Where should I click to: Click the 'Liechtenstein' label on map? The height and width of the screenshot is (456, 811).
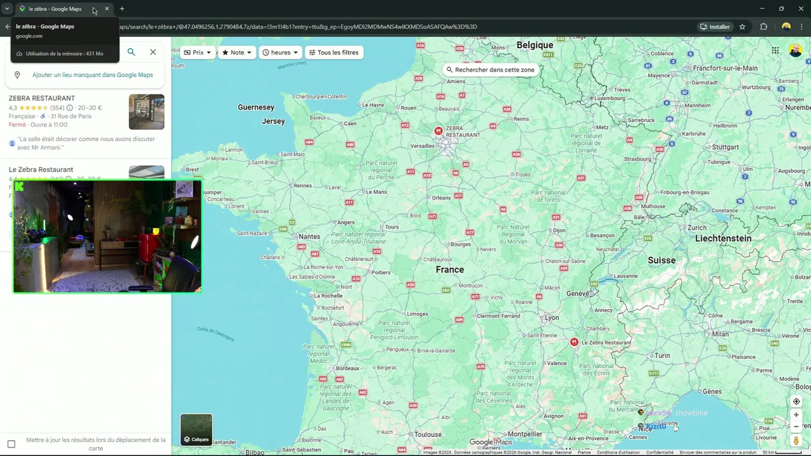coord(723,238)
